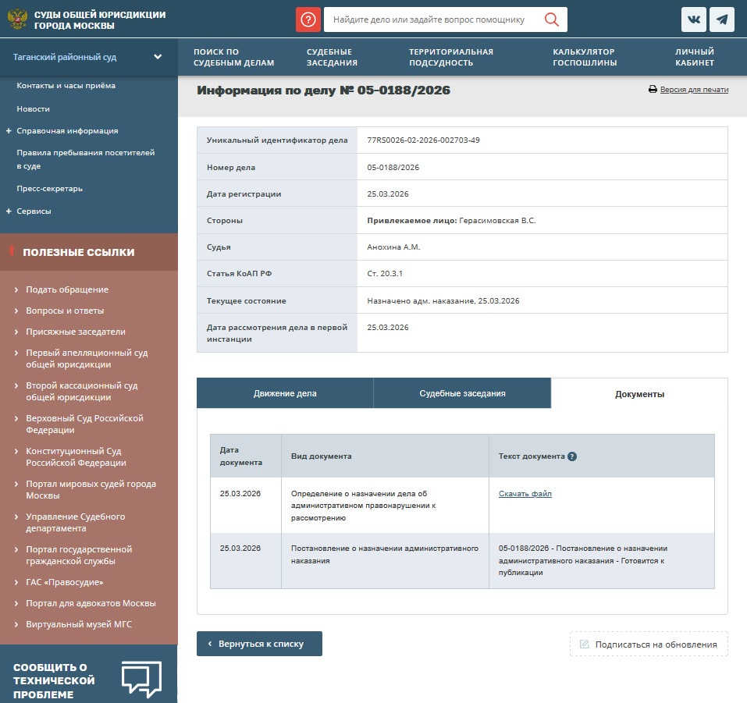Open the Подать обращение link
This screenshot has height=703, width=747.
(67, 289)
